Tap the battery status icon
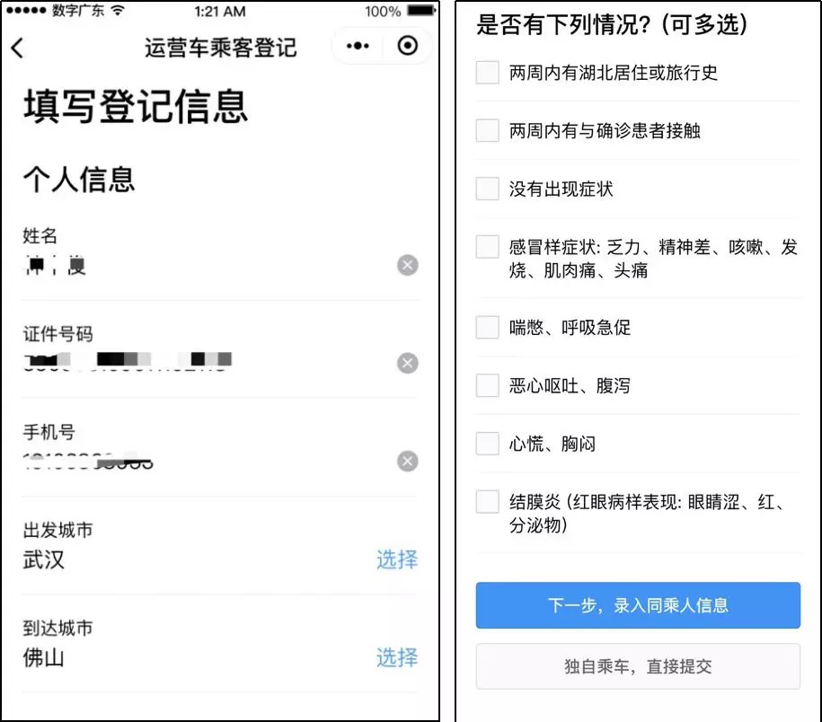The image size is (822, 722). 421,11
